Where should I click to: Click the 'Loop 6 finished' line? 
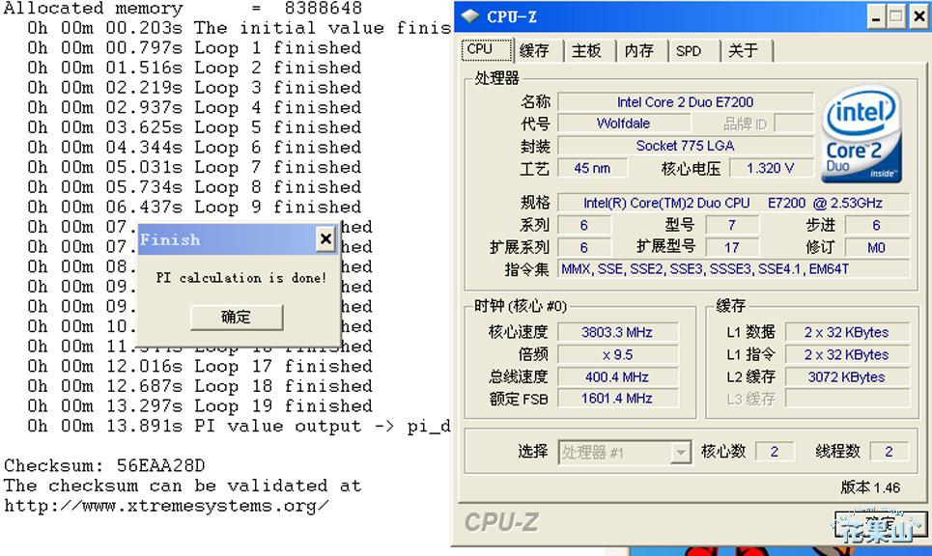[x=194, y=148]
